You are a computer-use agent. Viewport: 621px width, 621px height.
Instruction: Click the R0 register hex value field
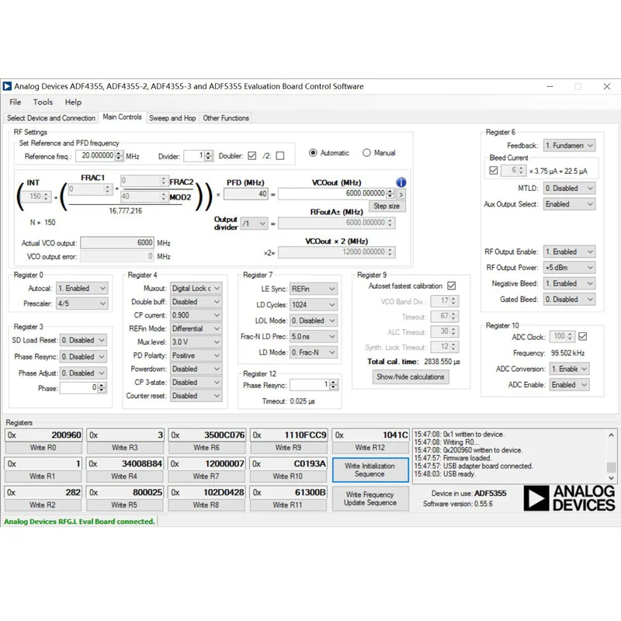click(x=43, y=435)
